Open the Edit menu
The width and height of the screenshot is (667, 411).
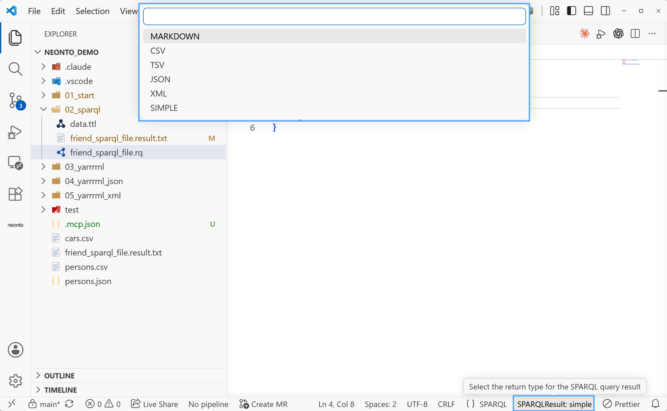click(x=58, y=11)
